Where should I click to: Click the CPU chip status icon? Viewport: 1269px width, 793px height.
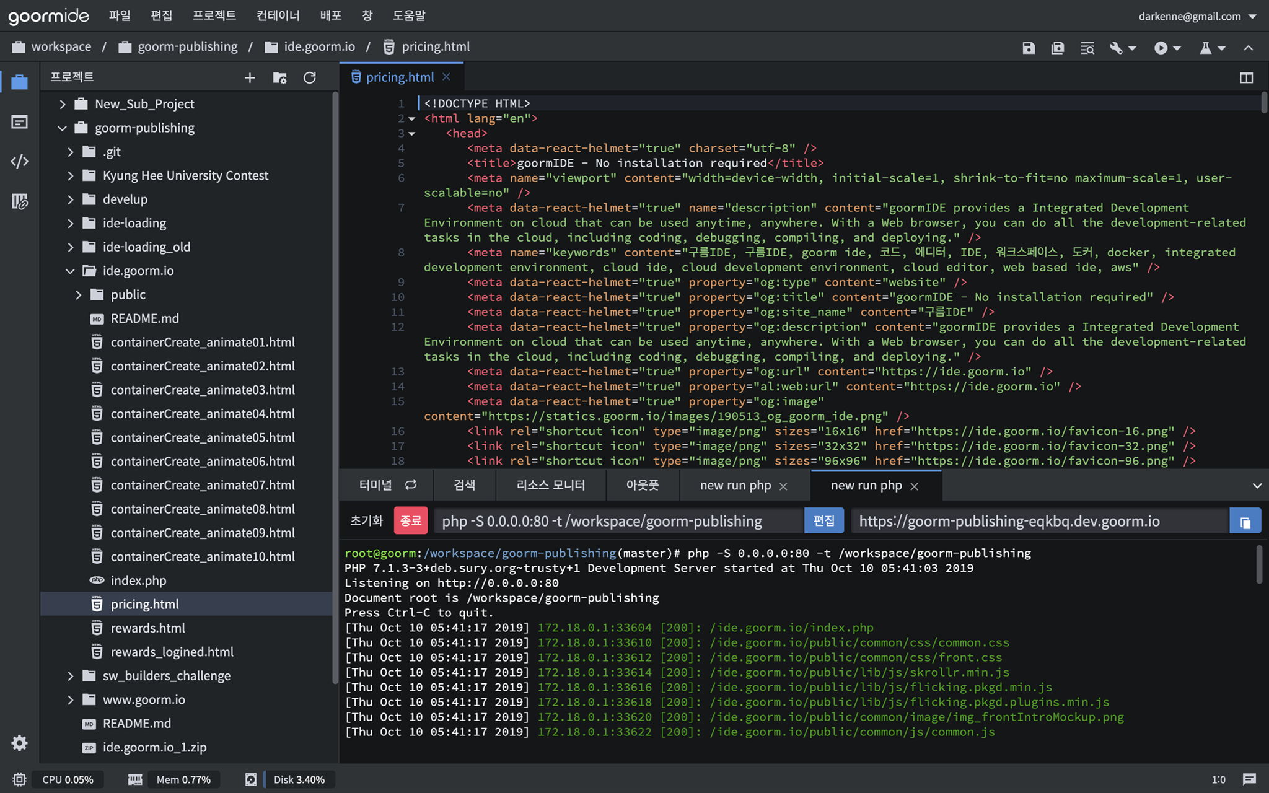[19, 779]
